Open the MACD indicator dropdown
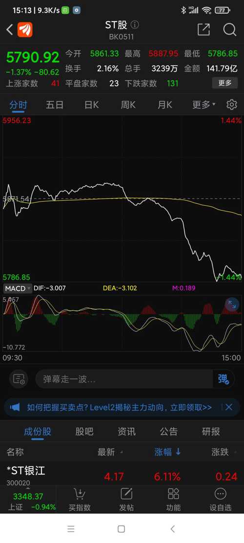 [x=18, y=288]
